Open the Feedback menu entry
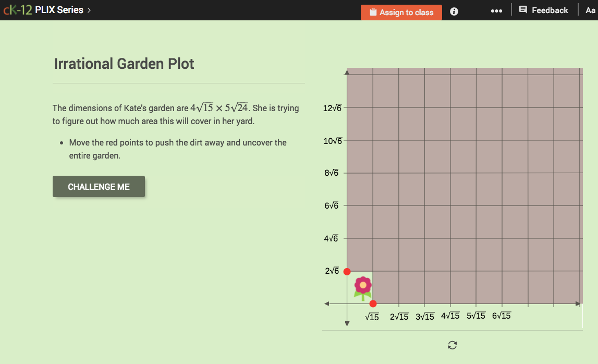This screenshot has height=364, width=598. tap(549, 10)
